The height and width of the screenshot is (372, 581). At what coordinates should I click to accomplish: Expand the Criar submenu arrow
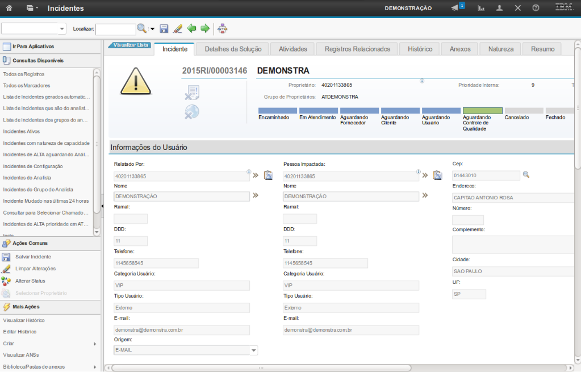[95, 344]
